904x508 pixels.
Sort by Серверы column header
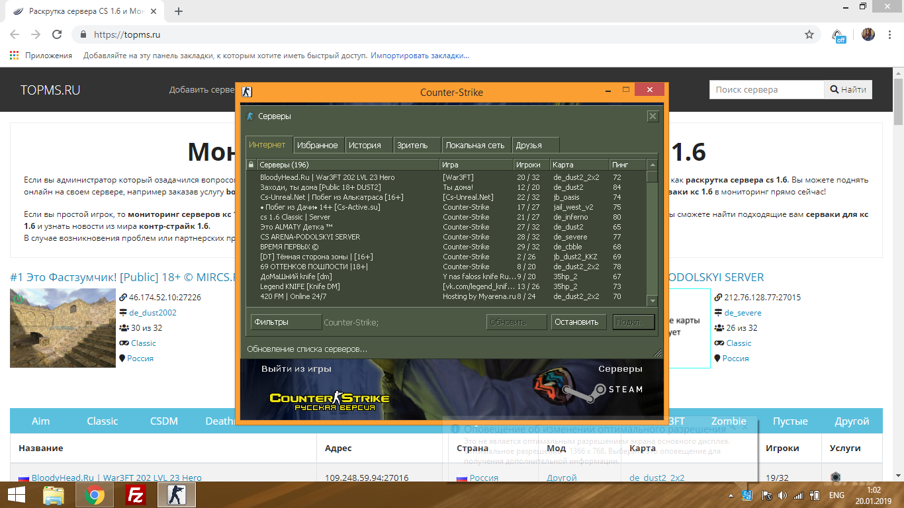point(348,165)
